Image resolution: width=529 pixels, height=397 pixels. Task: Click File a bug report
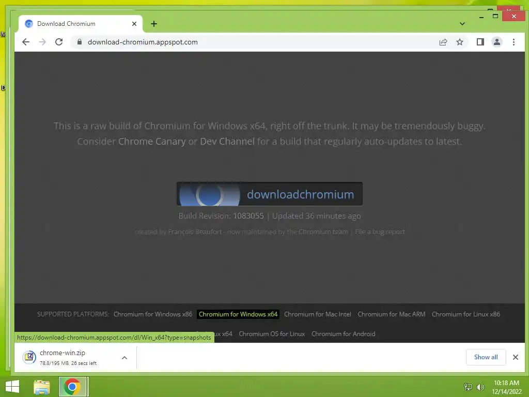380,232
